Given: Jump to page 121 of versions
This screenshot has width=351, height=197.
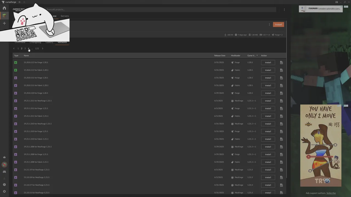Looking at the screenshot, I should click(37, 48).
